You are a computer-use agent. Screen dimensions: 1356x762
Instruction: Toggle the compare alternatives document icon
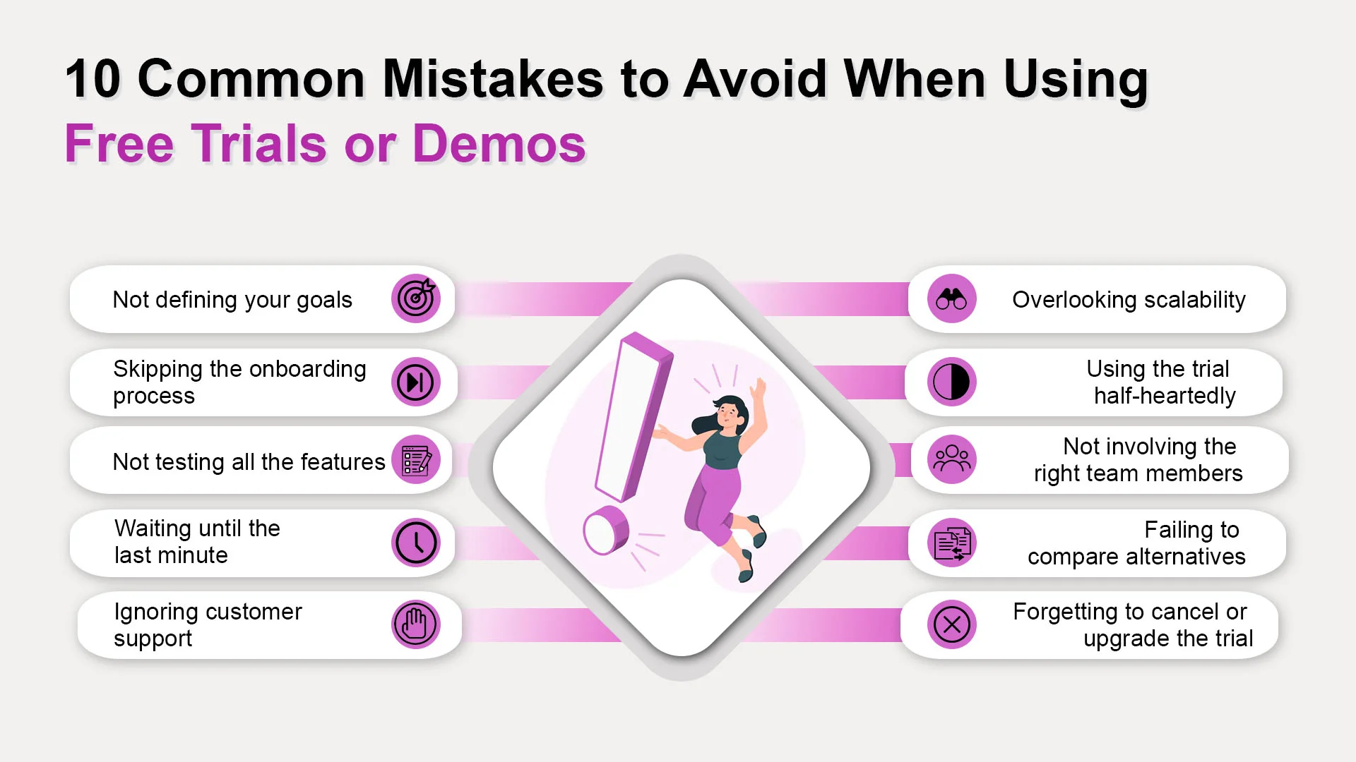coord(952,543)
